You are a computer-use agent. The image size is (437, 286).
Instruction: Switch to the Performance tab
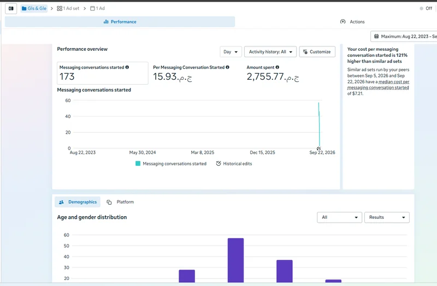pos(120,22)
